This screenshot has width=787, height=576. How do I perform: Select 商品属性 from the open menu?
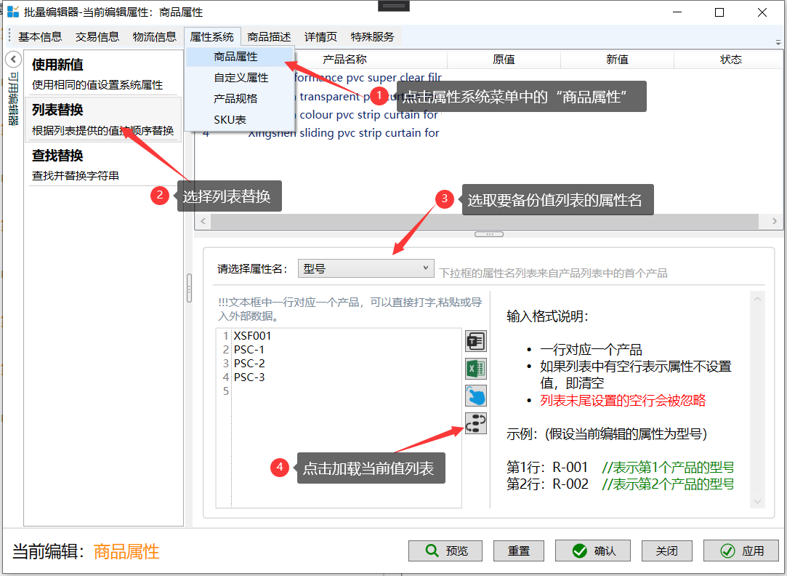[x=235, y=57]
